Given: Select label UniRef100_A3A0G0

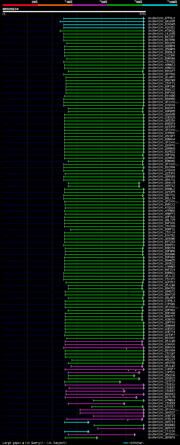Looking at the screenshot, I should tap(161, 344).
